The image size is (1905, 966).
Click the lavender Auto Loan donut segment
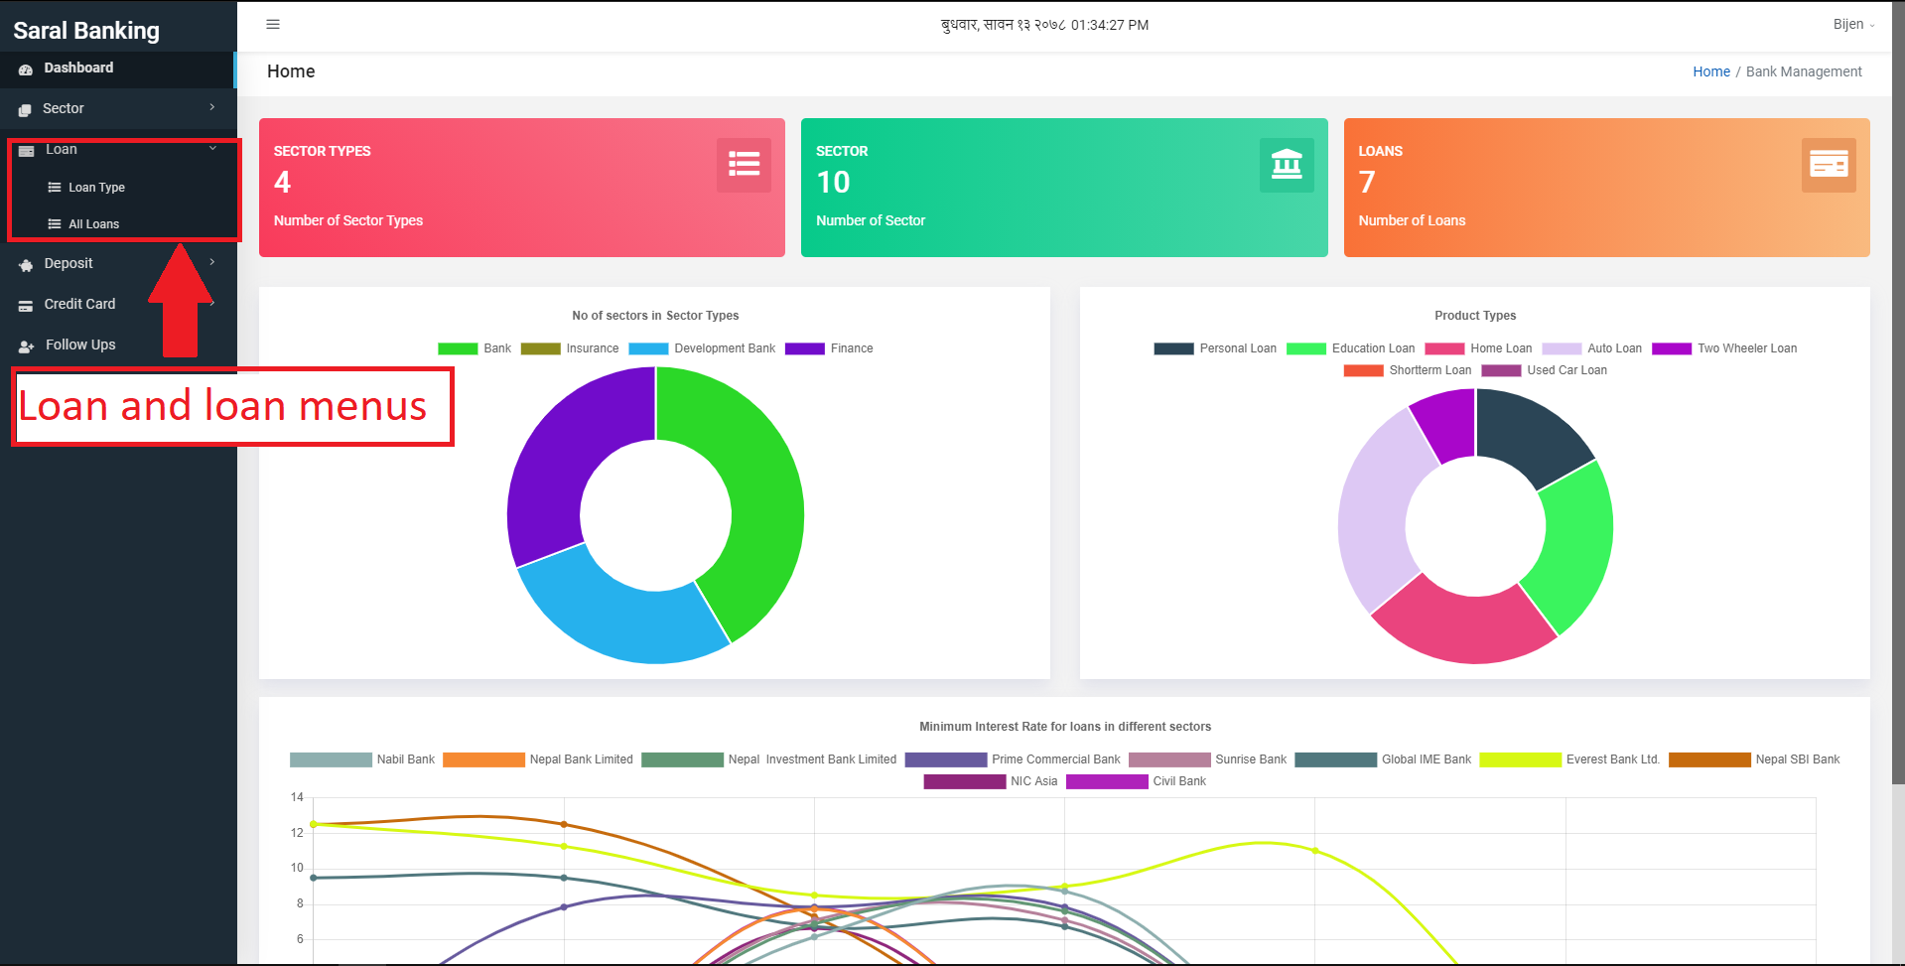pos(1375,511)
